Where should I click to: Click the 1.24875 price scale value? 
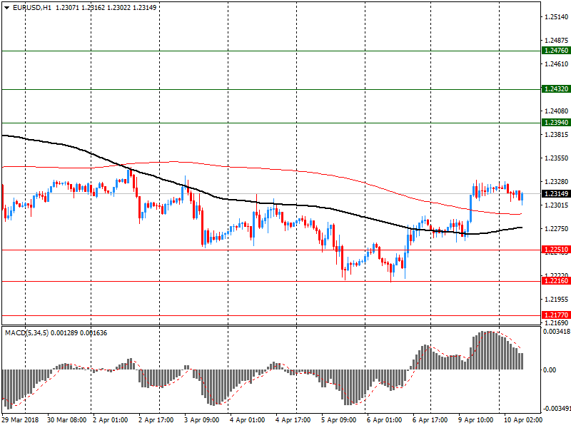[x=556, y=40]
